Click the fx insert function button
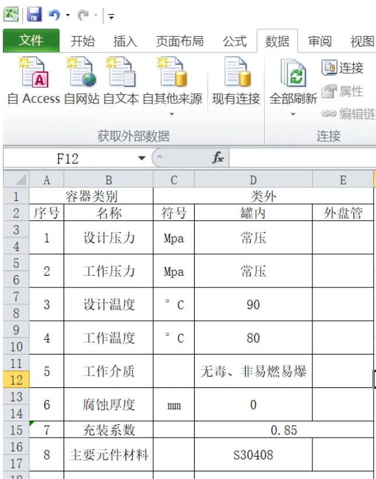 (218, 158)
